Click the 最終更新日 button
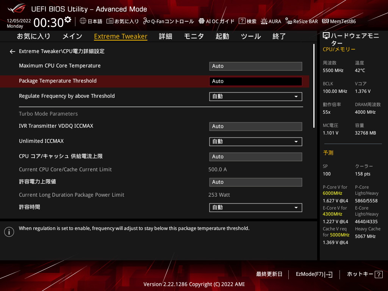The image size is (388, 291). [269, 274]
